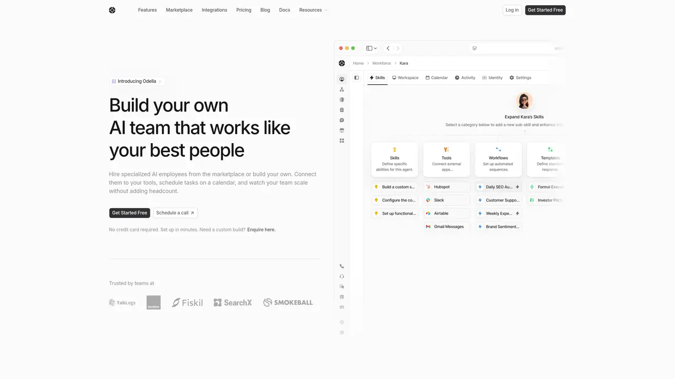Expand the Resources dropdown menu
This screenshot has height=379, width=675.
point(313,10)
